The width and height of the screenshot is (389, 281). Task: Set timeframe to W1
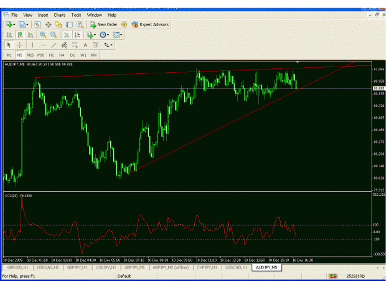(83, 55)
